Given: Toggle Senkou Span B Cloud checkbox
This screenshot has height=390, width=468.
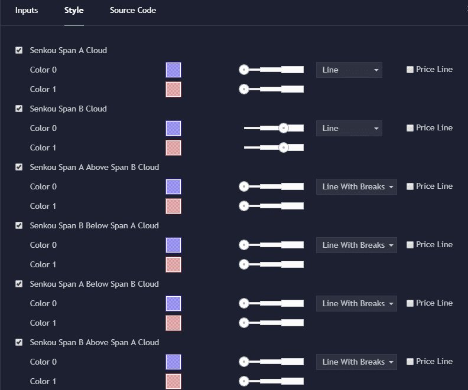Looking at the screenshot, I should tap(19, 109).
